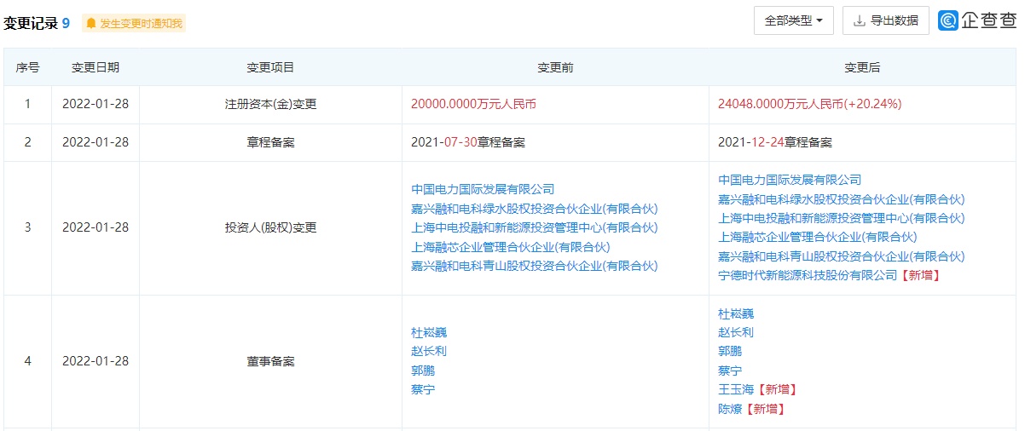Click the 2021-12-24章程备案 entry
This screenshot has height=431, width=1025.
(775, 142)
